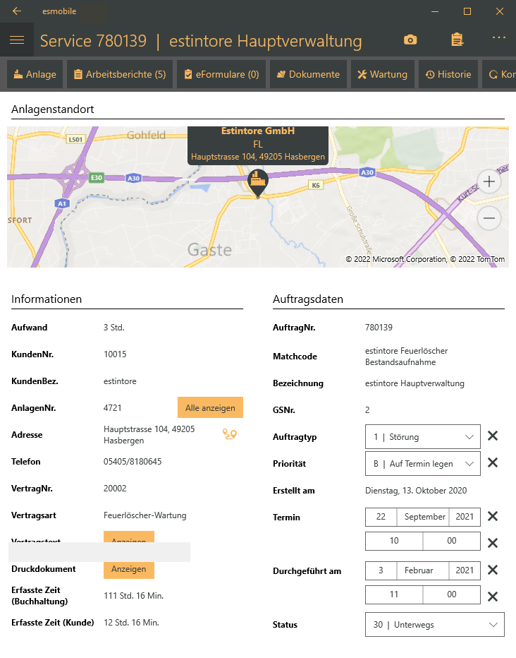Viewport: 516px width, 658px height.
Task: Clear the Durchgeführt am time field
Action: [x=493, y=596]
